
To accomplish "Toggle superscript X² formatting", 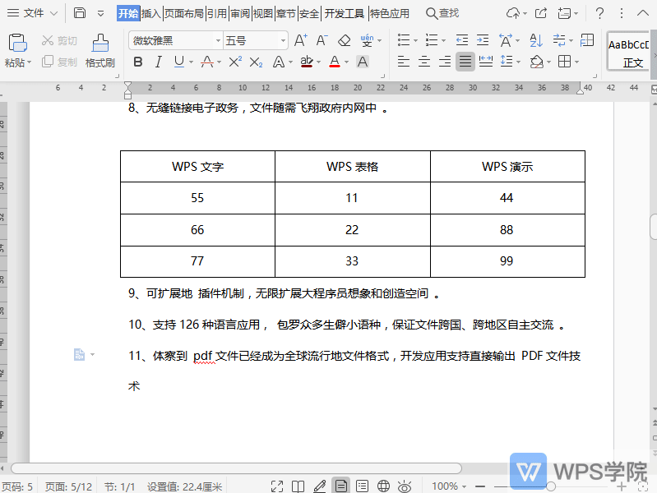I will (235, 62).
